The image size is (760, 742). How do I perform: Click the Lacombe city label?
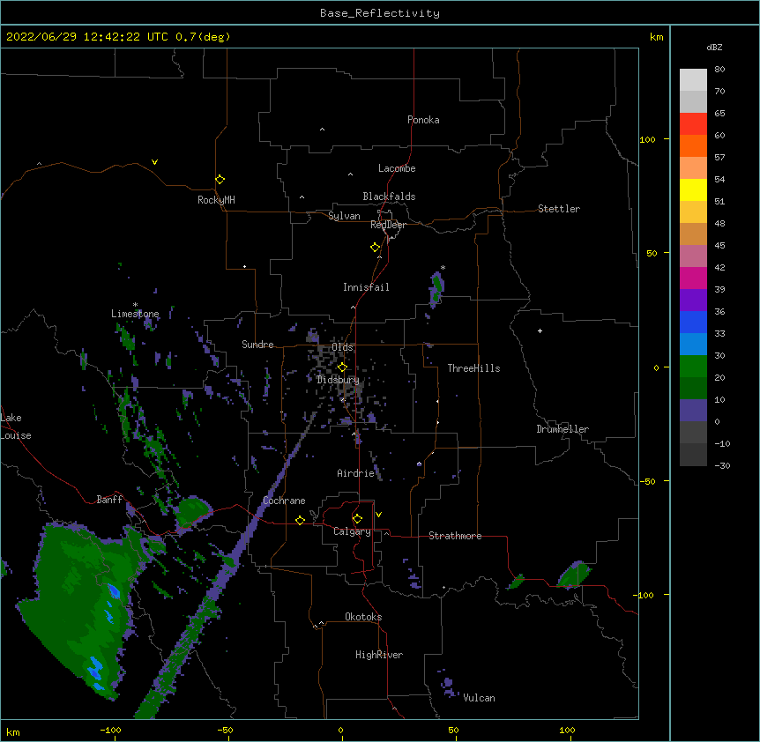(x=397, y=168)
